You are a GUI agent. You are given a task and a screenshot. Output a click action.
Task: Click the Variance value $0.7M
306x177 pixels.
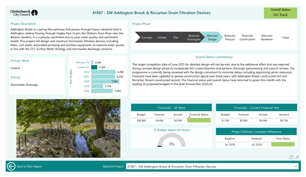[x=284, y=121]
